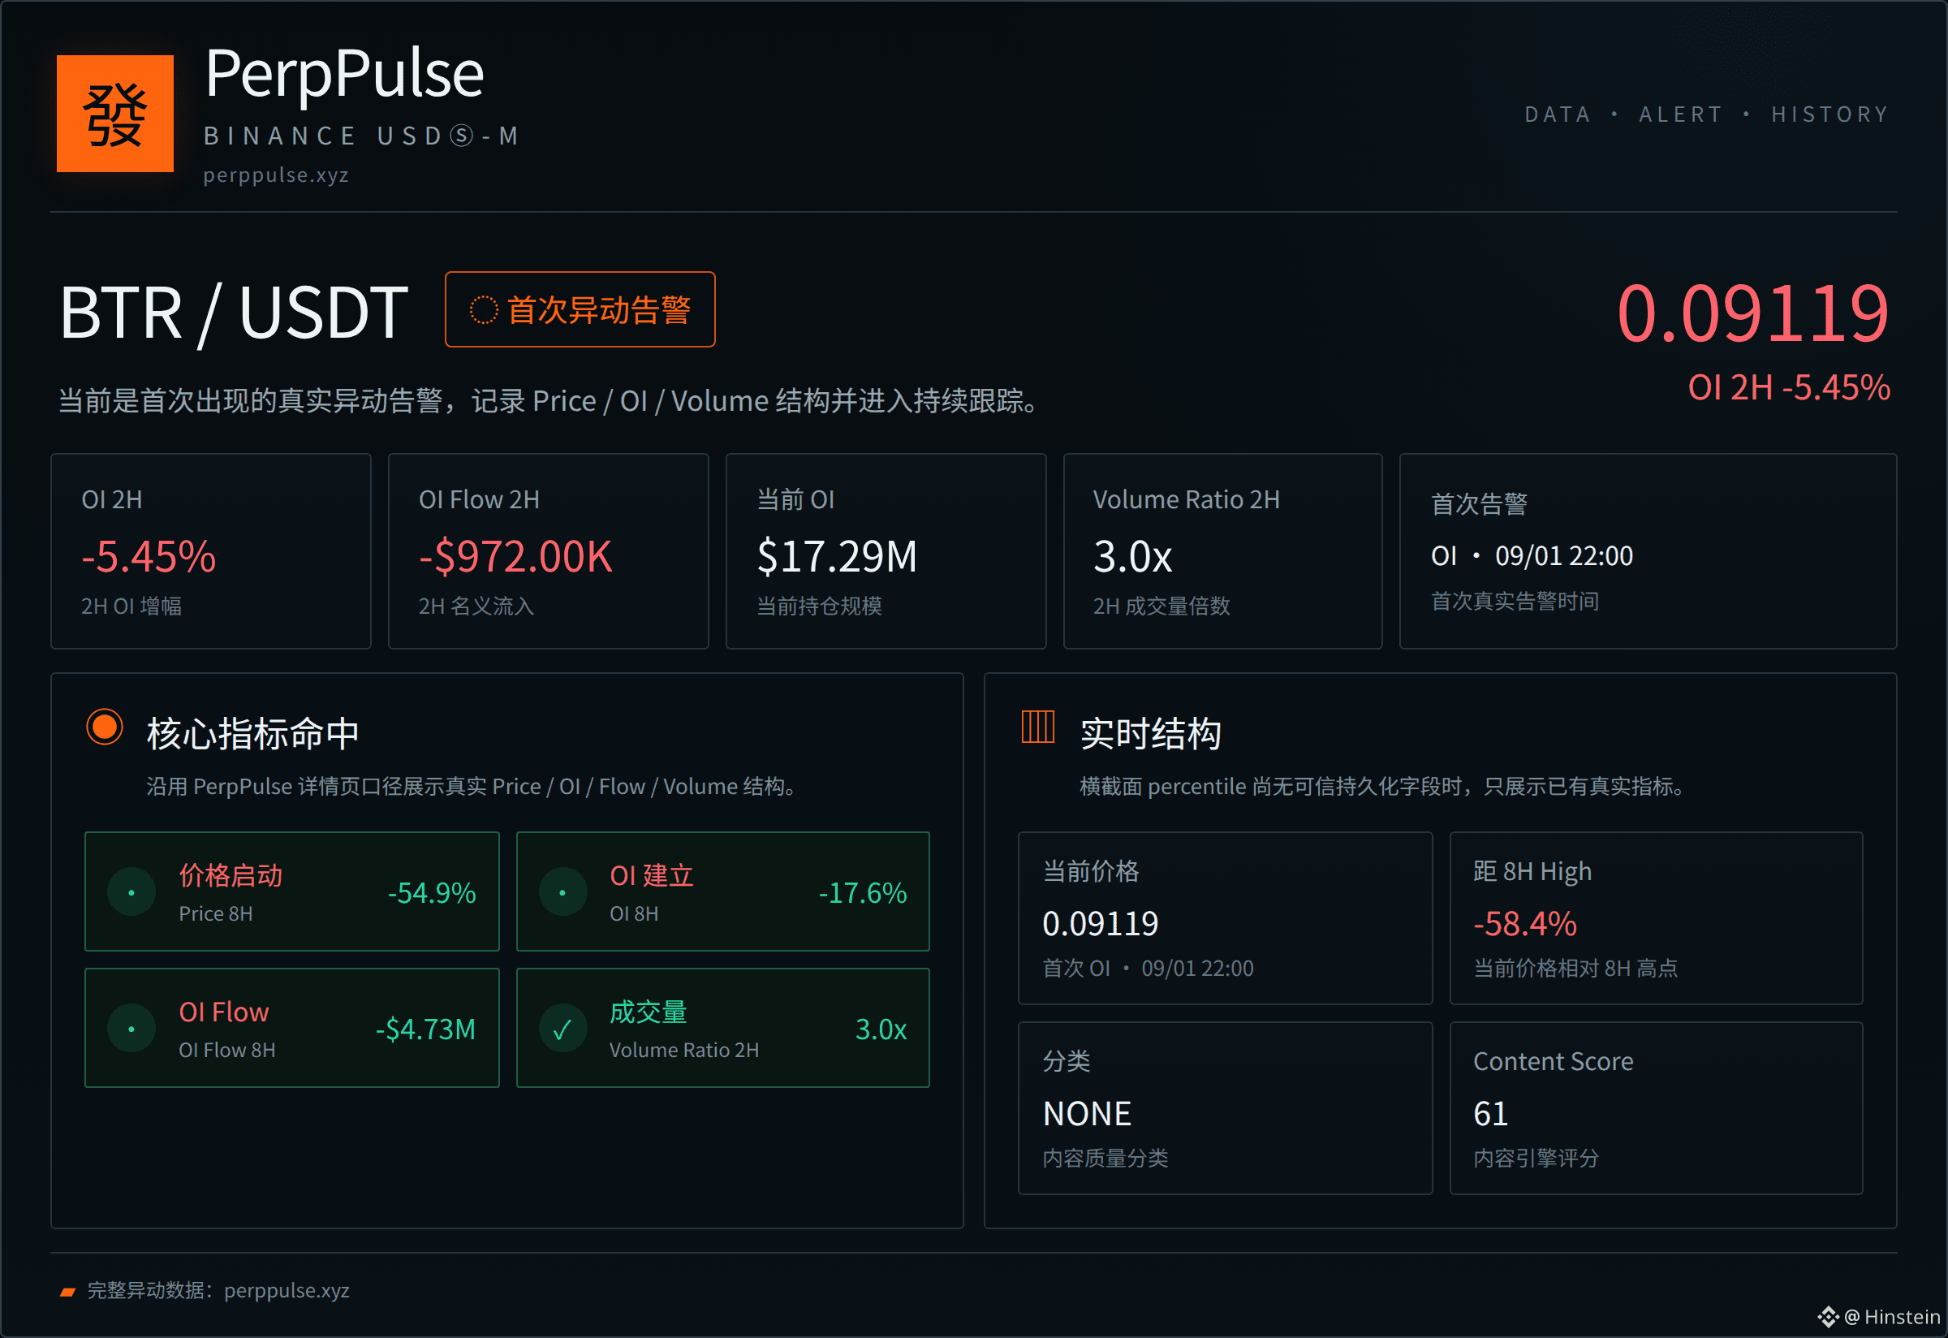The image size is (1948, 1338).
Task: Click the orange radio icon beside 核心指标命中
Action: coord(105,727)
